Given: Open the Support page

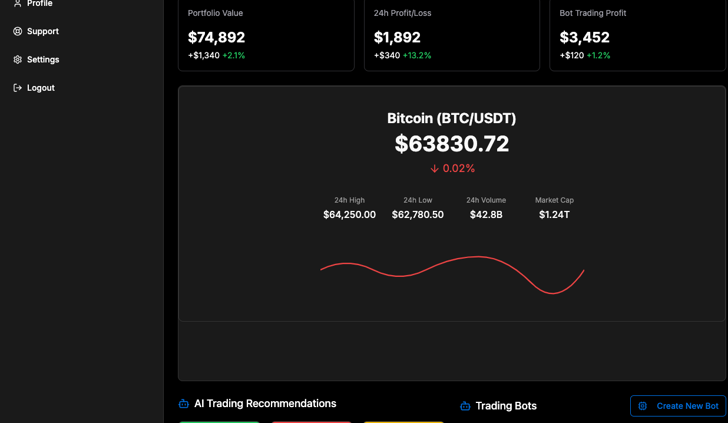Looking at the screenshot, I should click(36, 31).
